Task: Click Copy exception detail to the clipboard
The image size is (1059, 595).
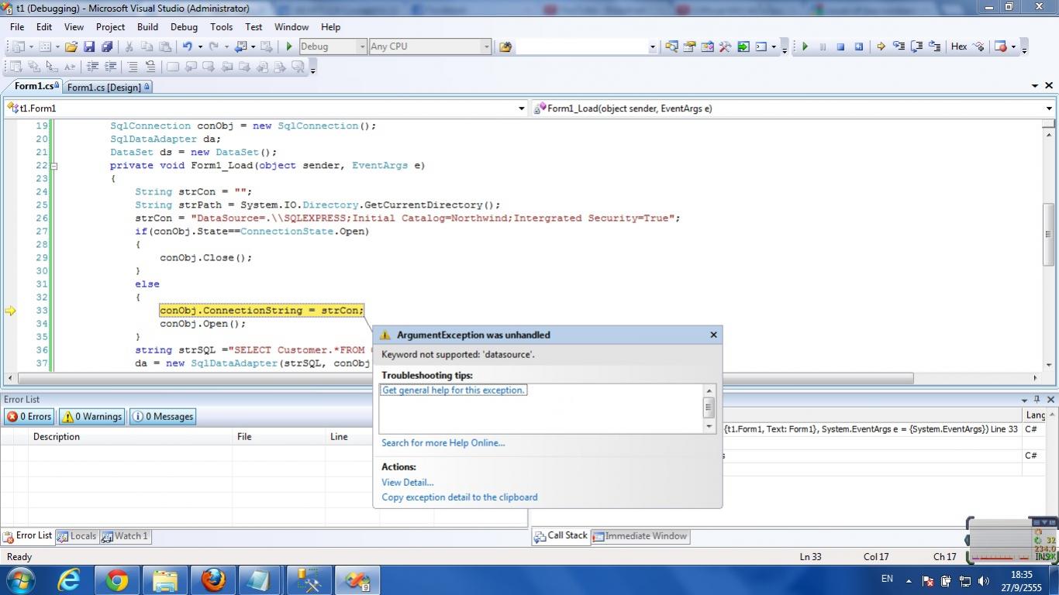Action: point(459,497)
